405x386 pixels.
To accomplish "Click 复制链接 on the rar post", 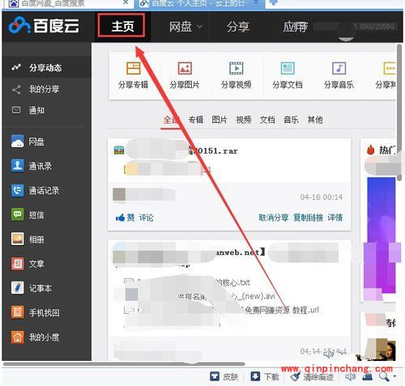I will coord(308,218).
